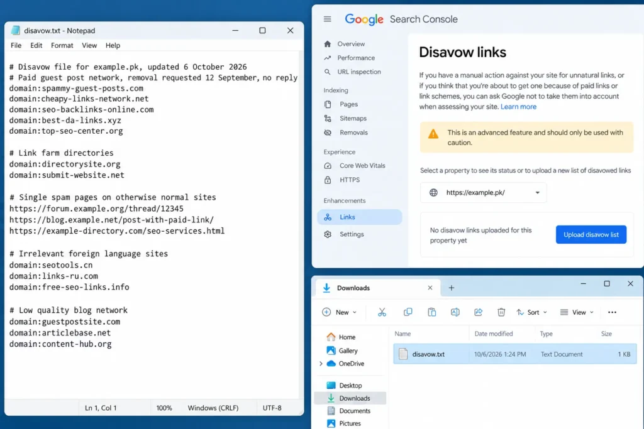Sort files by Name column header
Viewport: 644px width, 429px height.
click(402, 334)
